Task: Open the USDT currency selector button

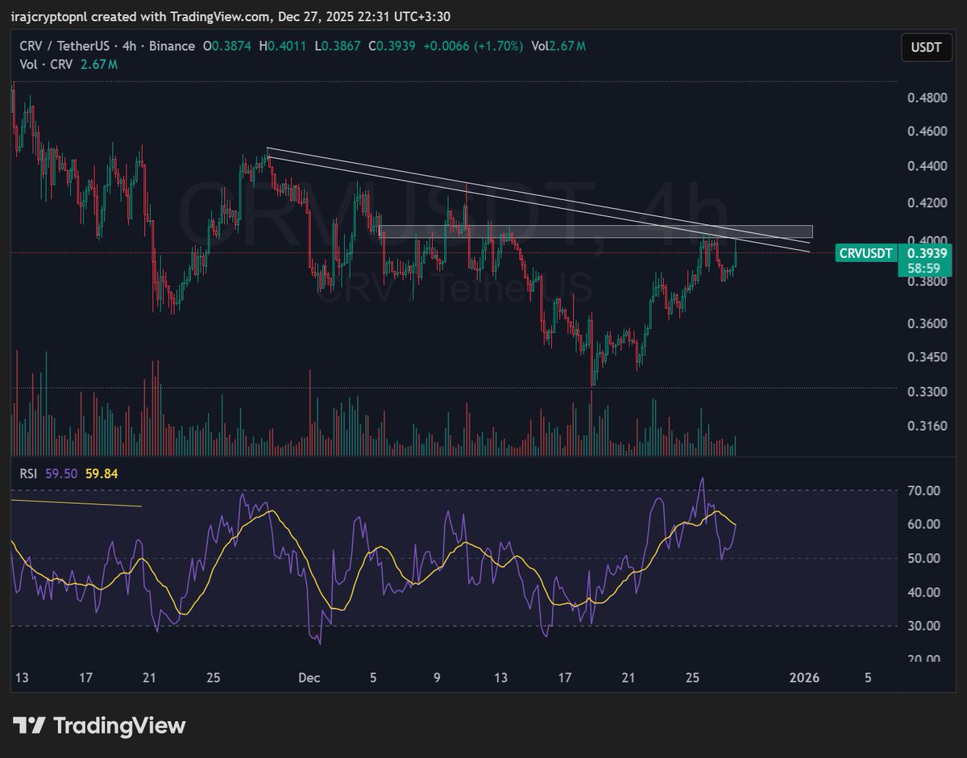Action: [926, 48]
